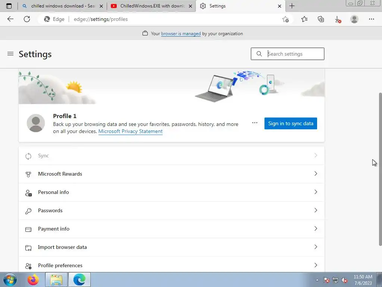The height and width of the screenshot is (287, 382).
Task: Click Sign in to sync data button
Action: [291, 123]
